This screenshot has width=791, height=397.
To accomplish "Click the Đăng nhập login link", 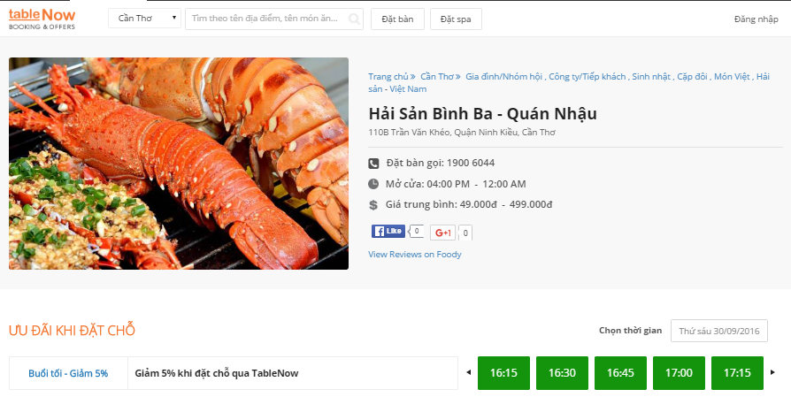I will (756, 19).
